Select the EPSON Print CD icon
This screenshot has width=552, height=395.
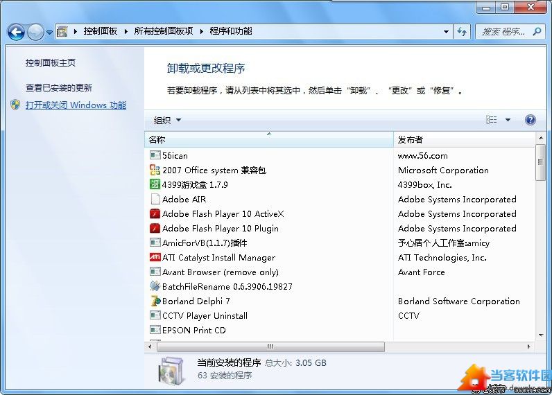click(155, 330)
